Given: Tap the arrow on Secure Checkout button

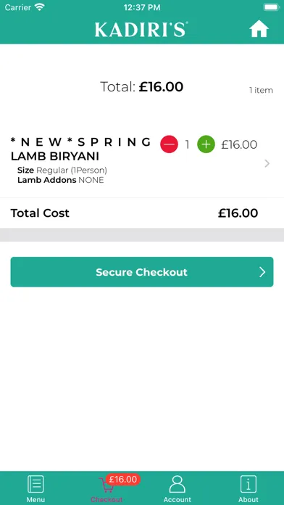Looking at the screenshot, I should [262, 272].
